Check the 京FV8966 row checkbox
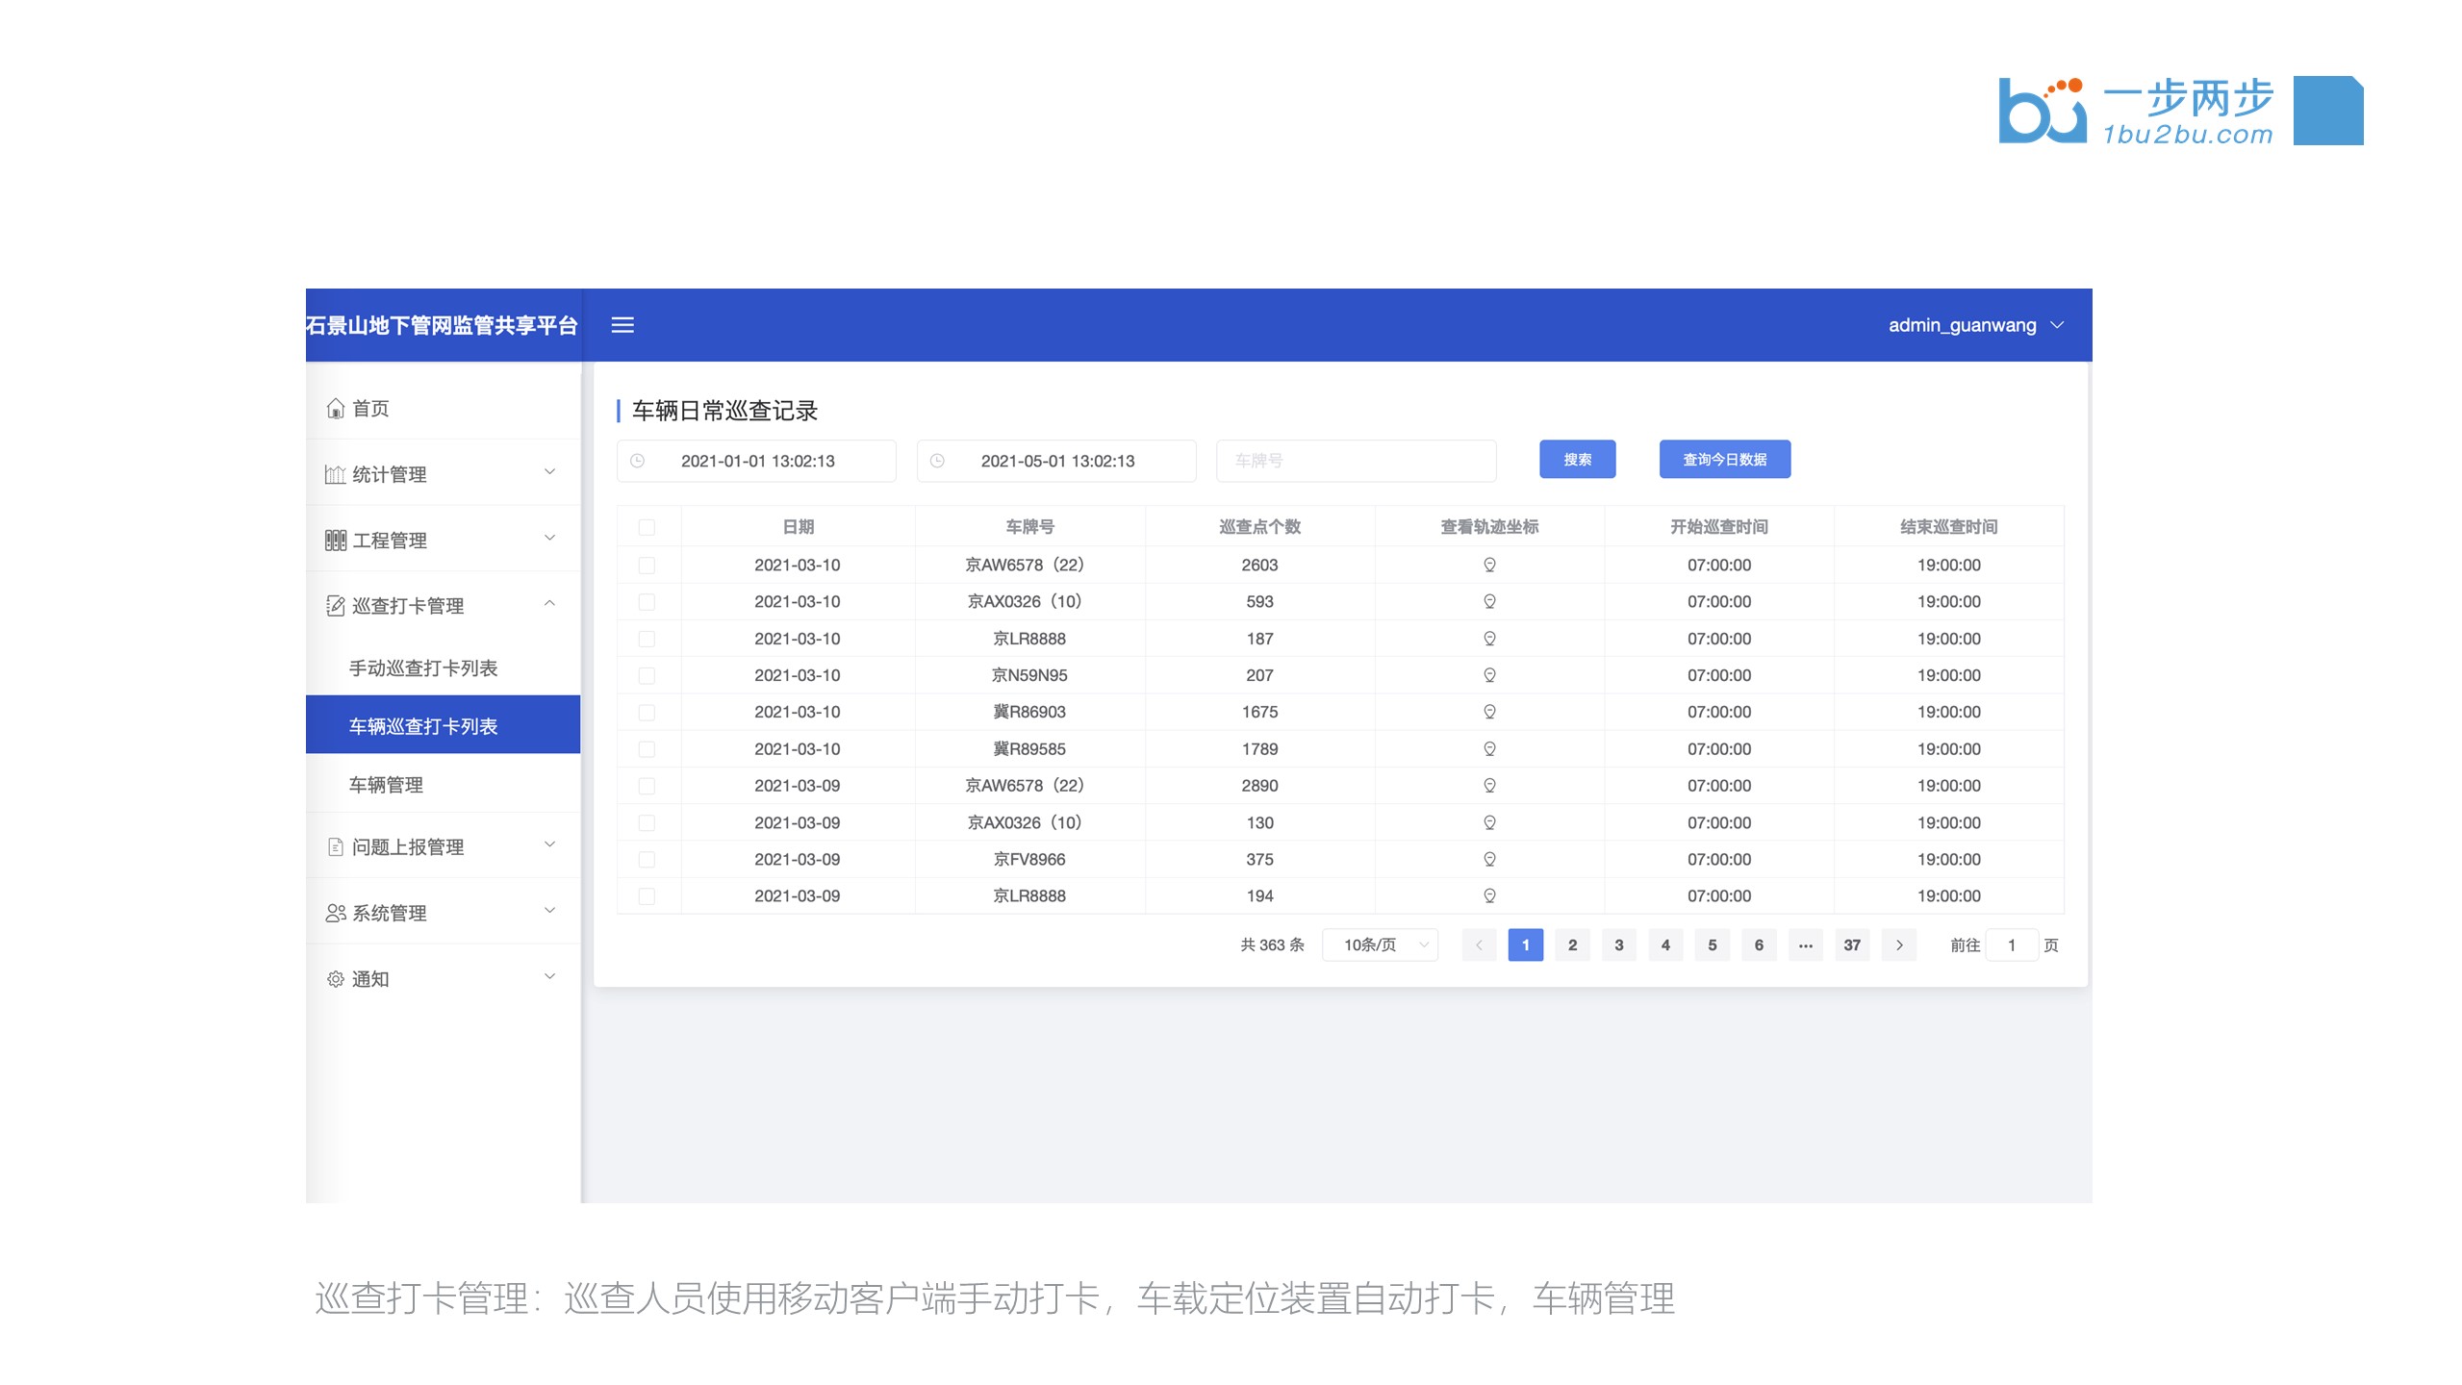Image resolution: width=2462 pixels, height=1385 pixels. click(647, 859)
